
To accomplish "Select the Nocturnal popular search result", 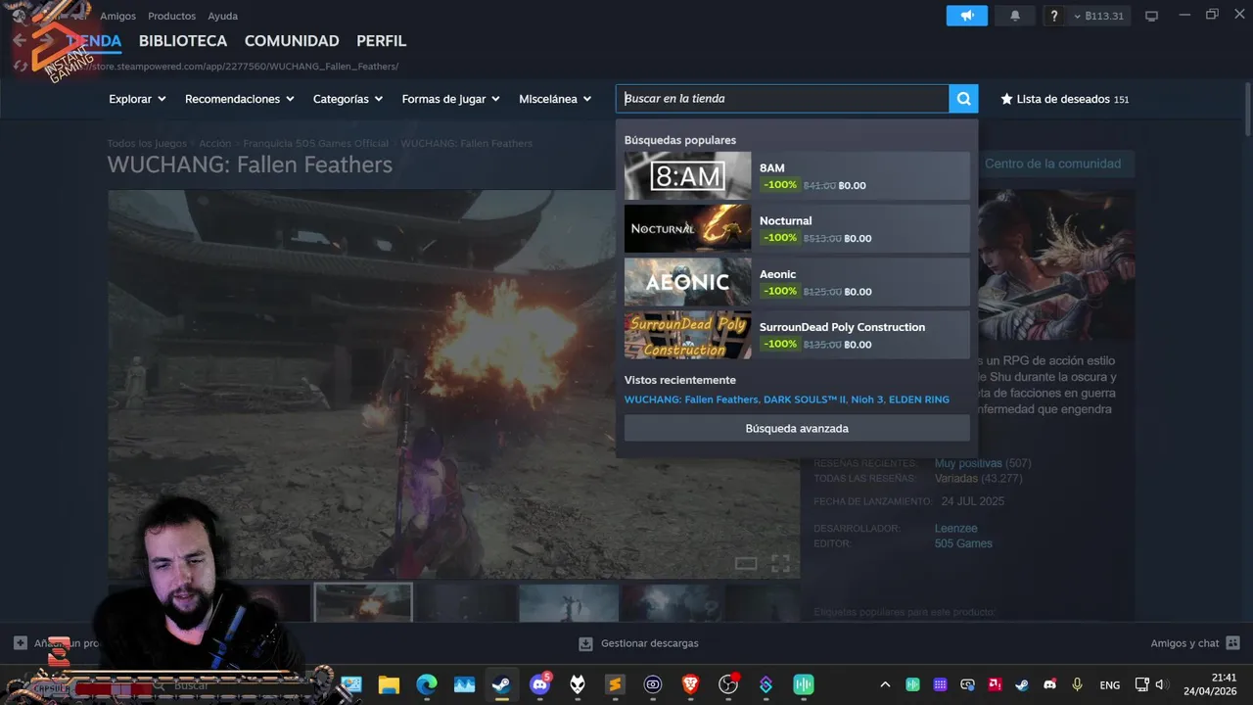I will [797, 229].
